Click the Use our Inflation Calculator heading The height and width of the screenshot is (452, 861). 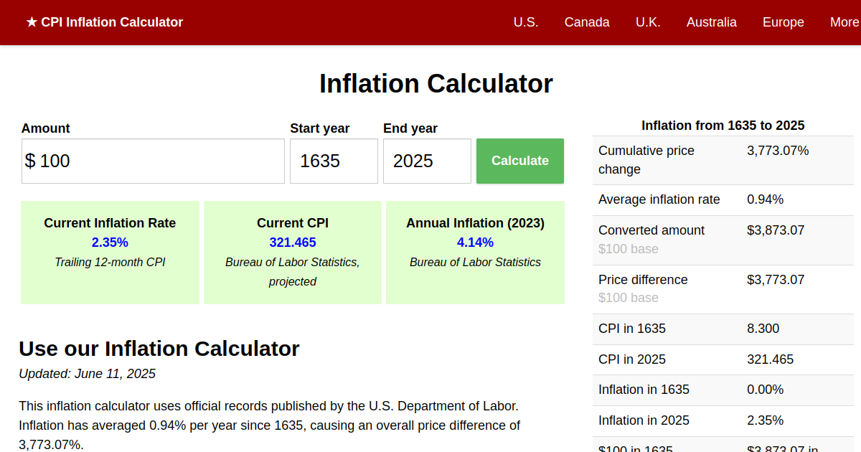(x=159, y=349)
